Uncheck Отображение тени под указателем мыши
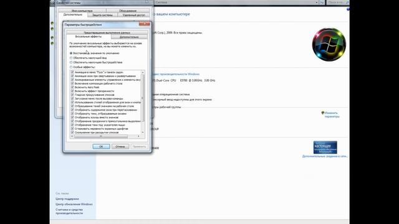Image resolution: width=399 pixels, height=224 pixels. point(72,125)
